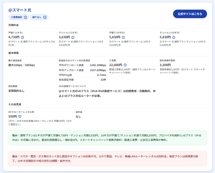The image size is (215, 173).
Task: Click the green 強み strengths box
Action: (108, 138)
